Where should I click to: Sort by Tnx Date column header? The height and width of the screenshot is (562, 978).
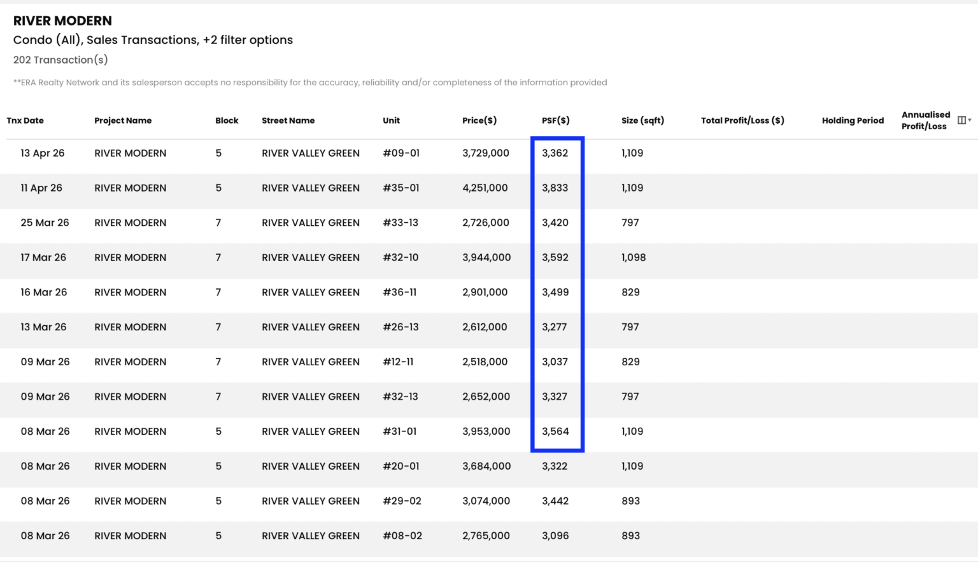25,120
